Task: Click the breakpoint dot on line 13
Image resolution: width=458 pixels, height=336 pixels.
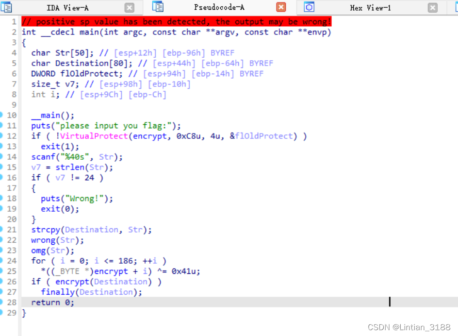Action: (1, 146)
